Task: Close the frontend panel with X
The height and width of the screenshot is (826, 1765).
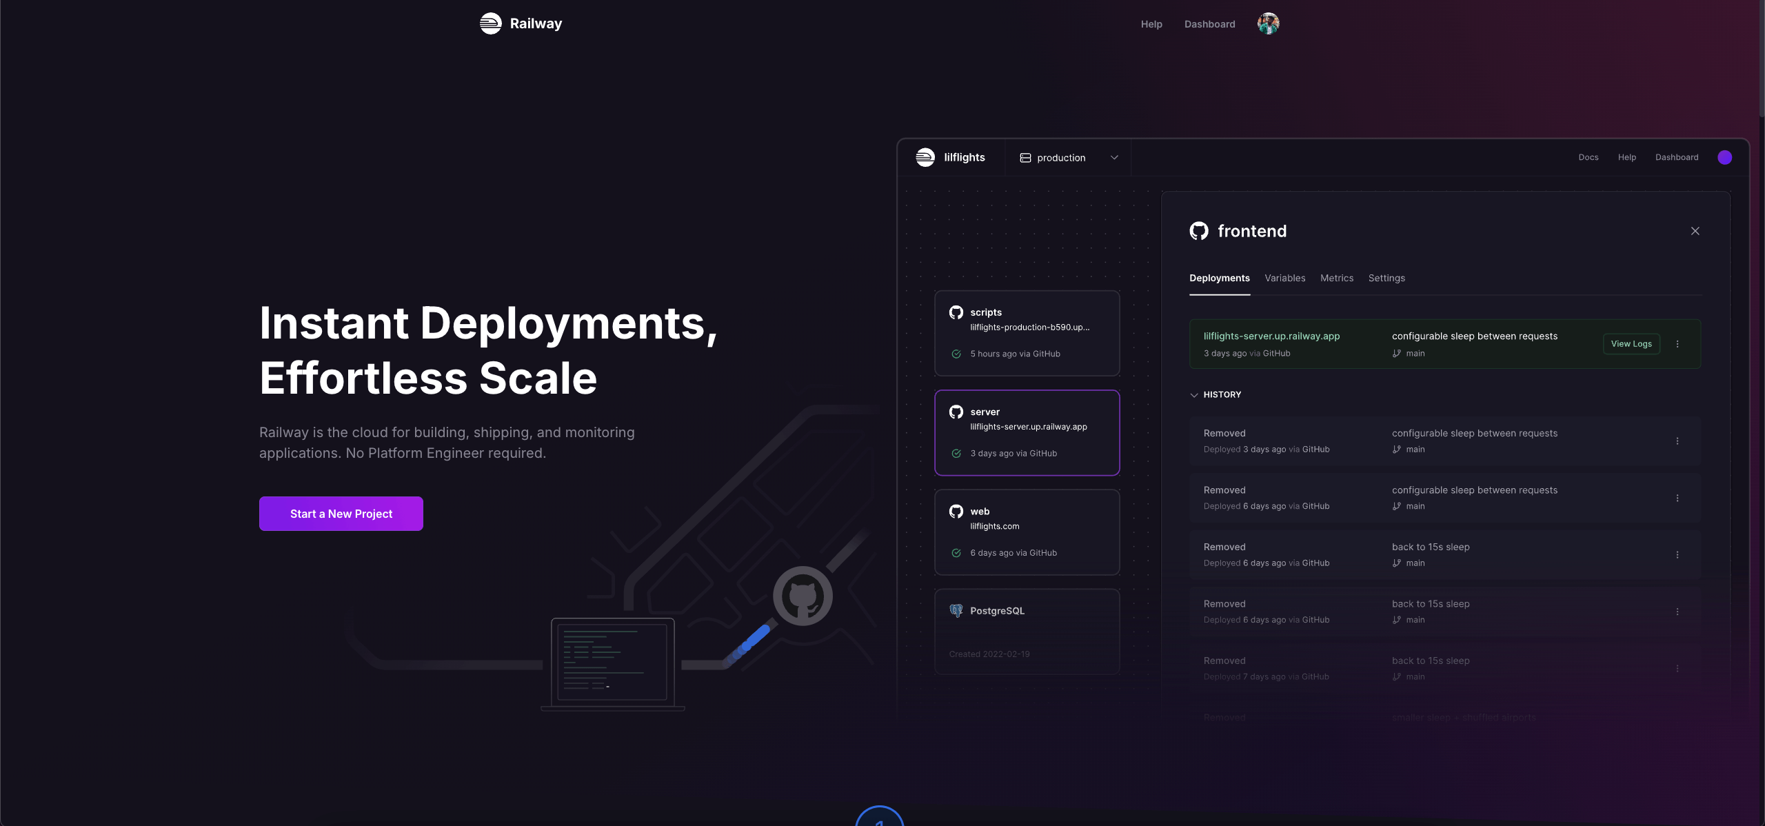Action: [1695, 231]
